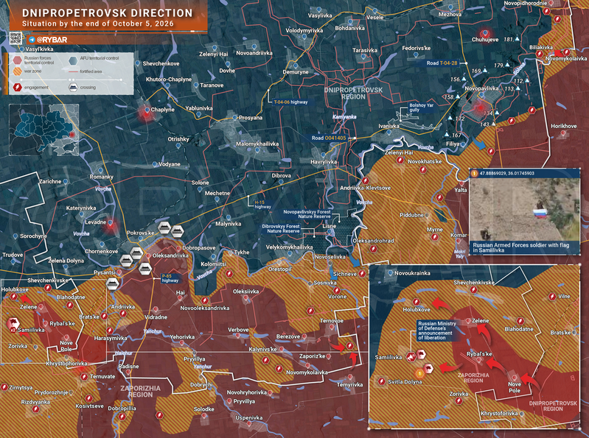This screenshot has height=438, width=589.
Task: Click the red strike marker at Chaplyne
Action: 146,113
